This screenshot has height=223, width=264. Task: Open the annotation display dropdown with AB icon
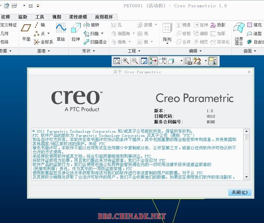click(162, 61)
